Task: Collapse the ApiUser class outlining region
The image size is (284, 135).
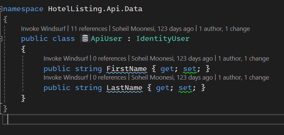Action: [1, 39]
